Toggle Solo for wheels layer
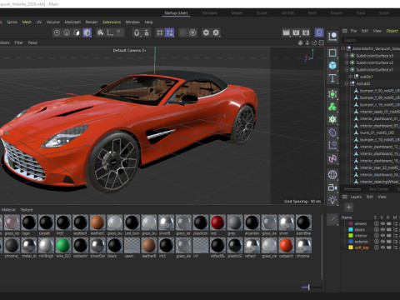The image size is (400, 300). 377,223
